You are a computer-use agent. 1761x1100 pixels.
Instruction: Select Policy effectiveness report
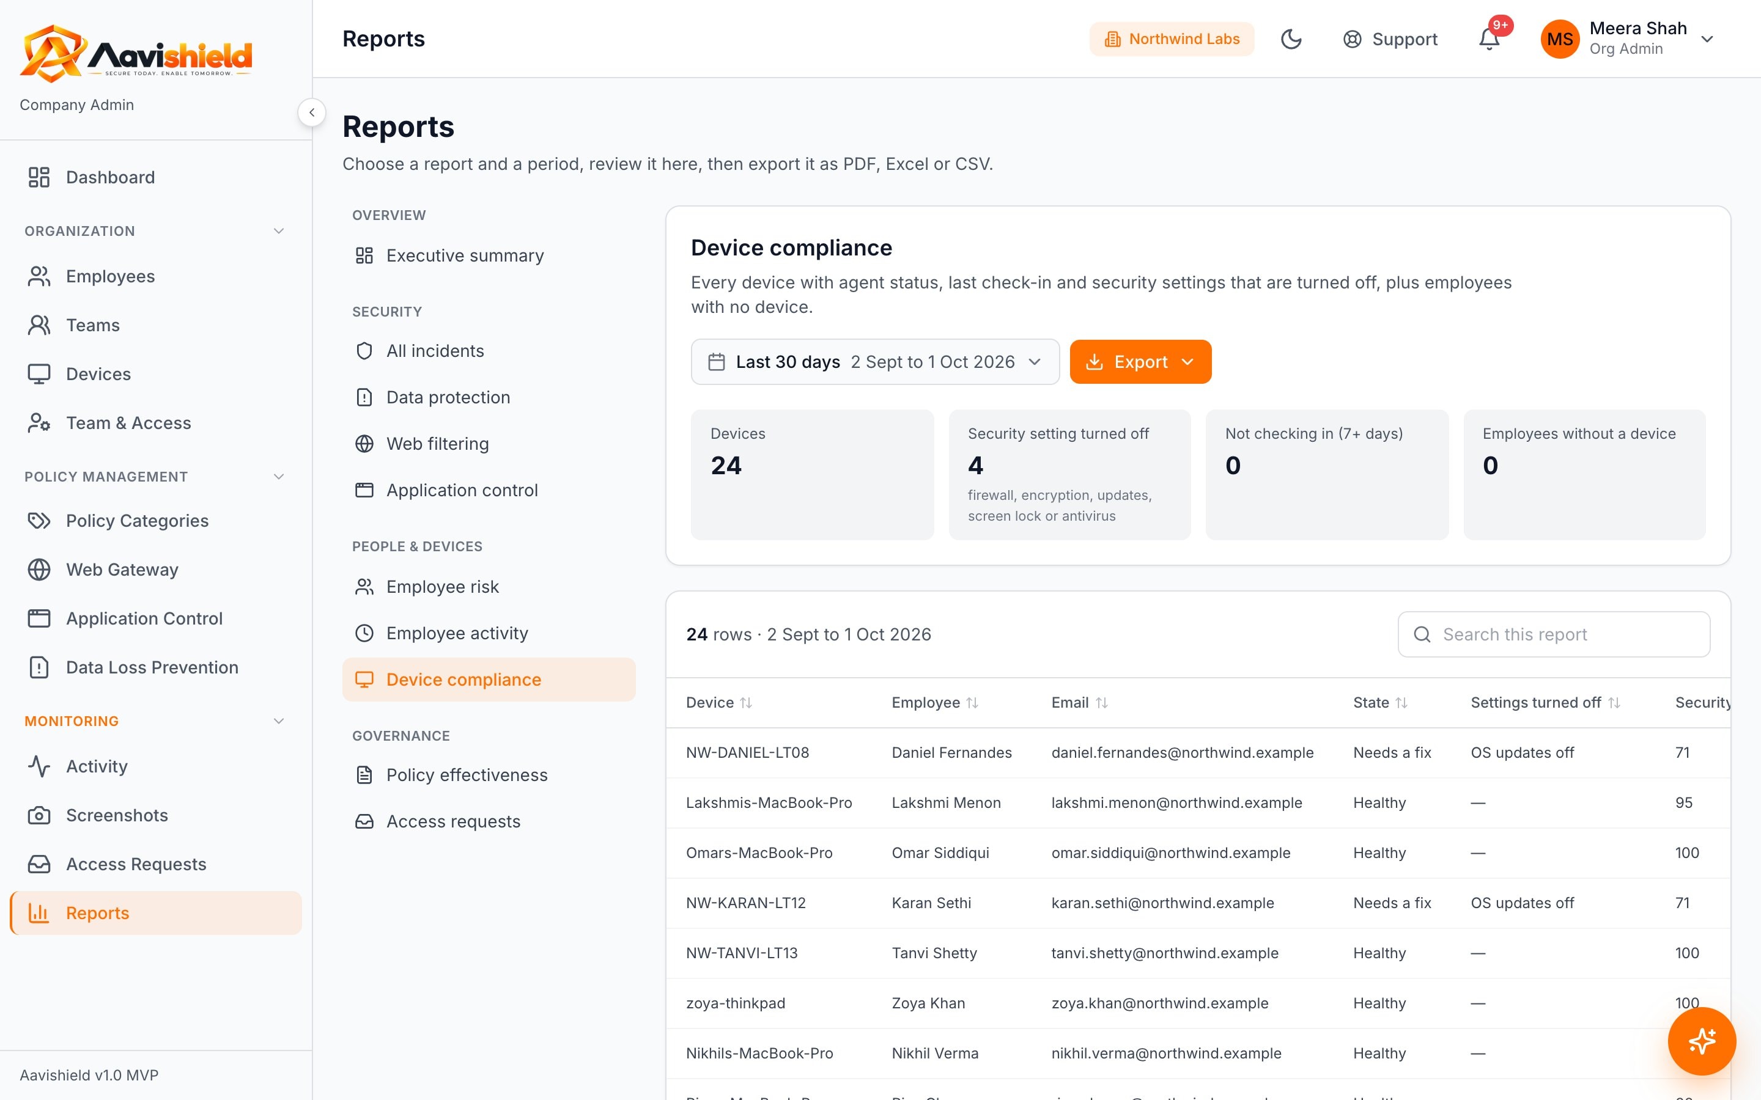click(x=489, y=775)
